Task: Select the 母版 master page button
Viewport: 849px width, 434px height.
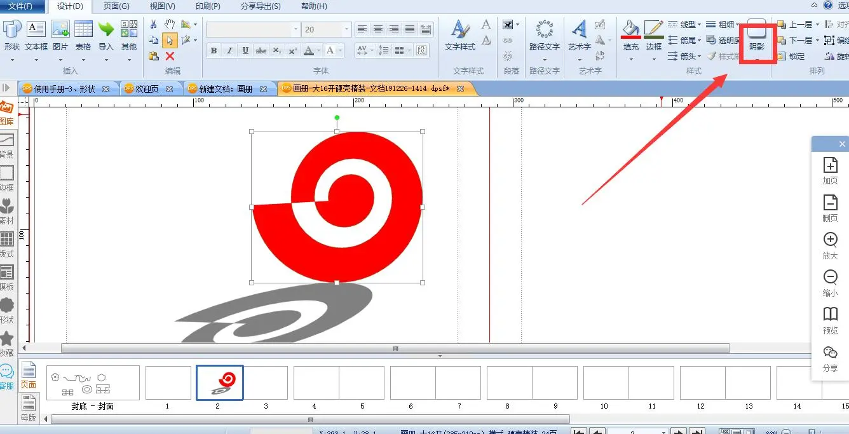Action: (29, 408)
